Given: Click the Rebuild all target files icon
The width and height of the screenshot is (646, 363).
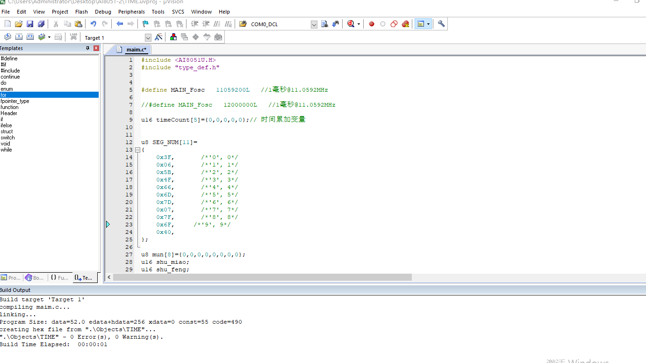Looking at the screenshot, I should point(30,37).
